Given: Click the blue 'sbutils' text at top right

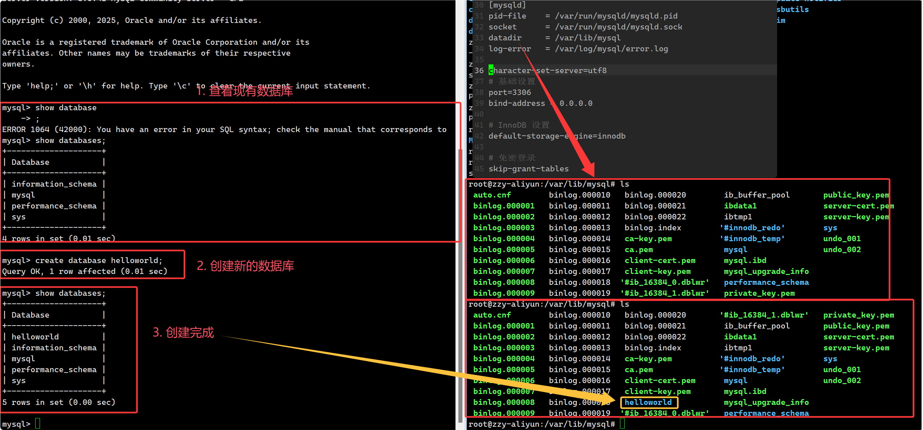Looking at the screenshot, I should click(792, 9).
